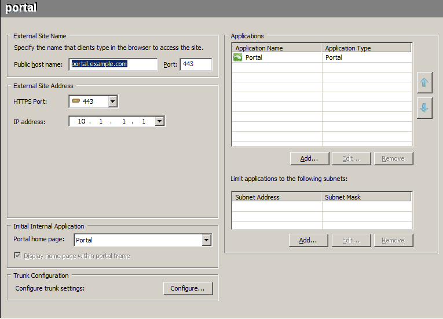Move application up with blue up arrow
The height and width of the screenshot is (319, 443).
[424, 83]
